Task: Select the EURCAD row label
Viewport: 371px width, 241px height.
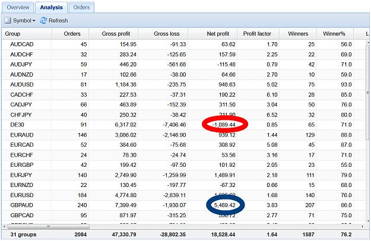Action: click(x=22, y=145)
